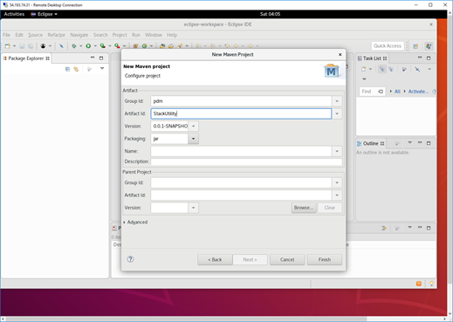Open the Name field dropdown
This screenshot has width=453, height=322.
(x=337, y=151)
